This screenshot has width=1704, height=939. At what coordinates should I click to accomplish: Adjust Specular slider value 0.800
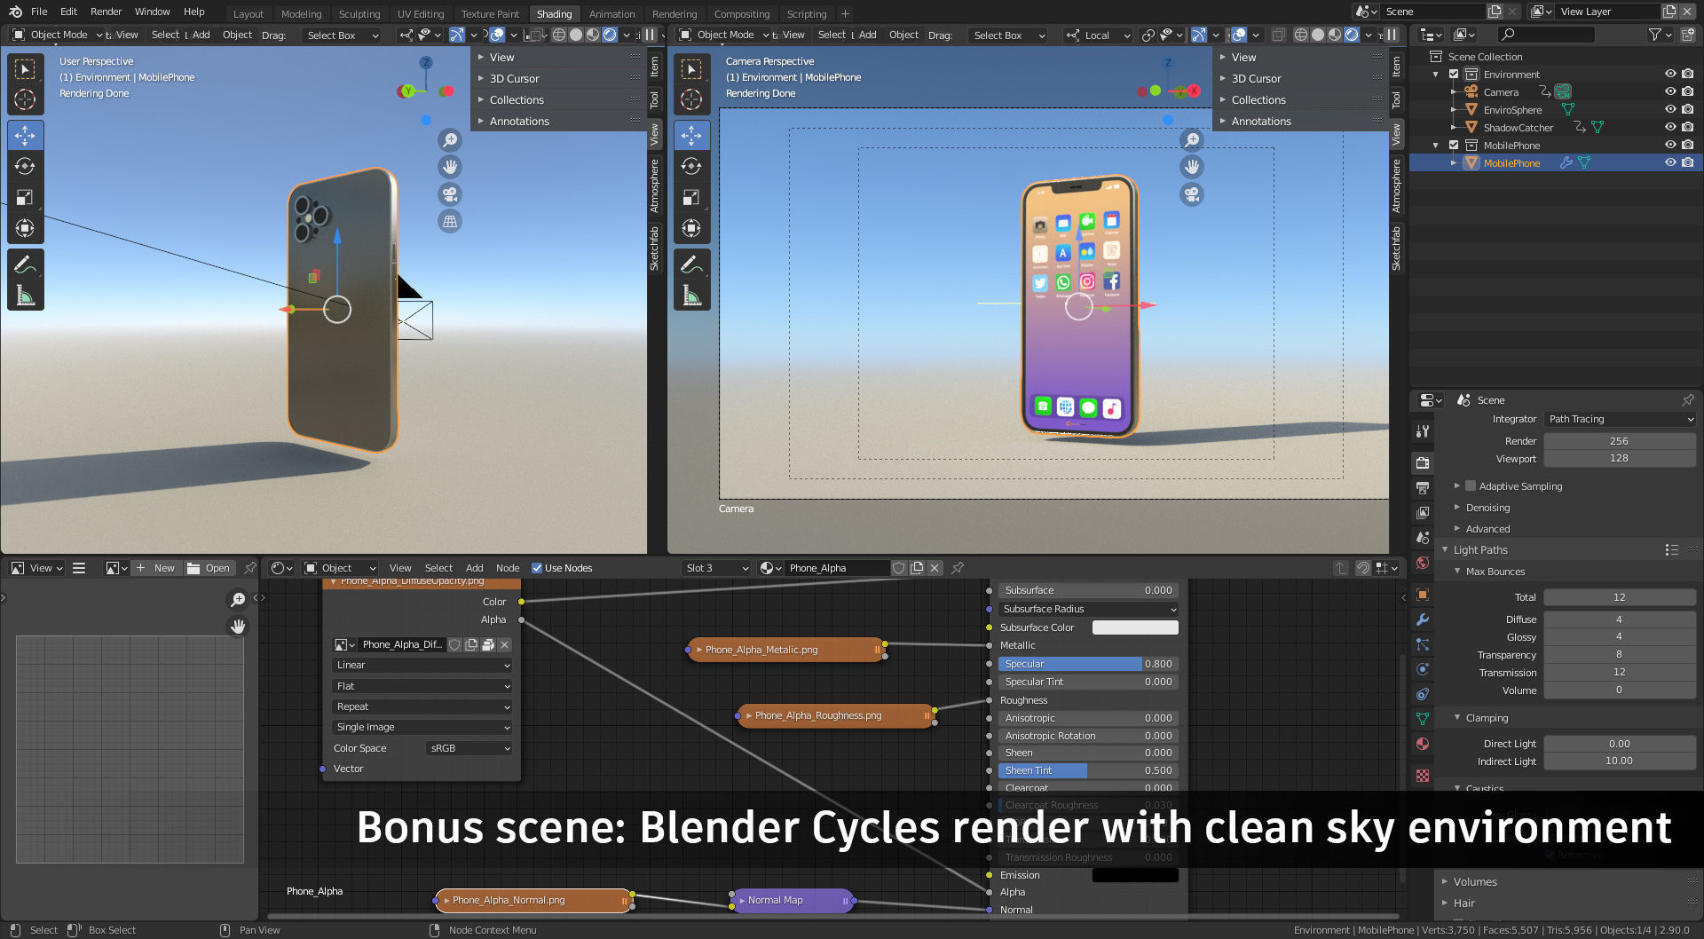point(1088,664)
